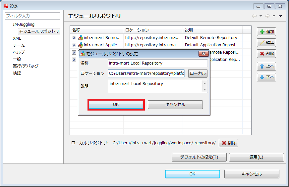
Task: Uncheck the intra-mart Applic... repository checkbox
Action: click(x=74, y=45)
